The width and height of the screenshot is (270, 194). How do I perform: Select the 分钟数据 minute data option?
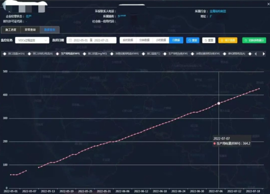(x=144, y=40)
